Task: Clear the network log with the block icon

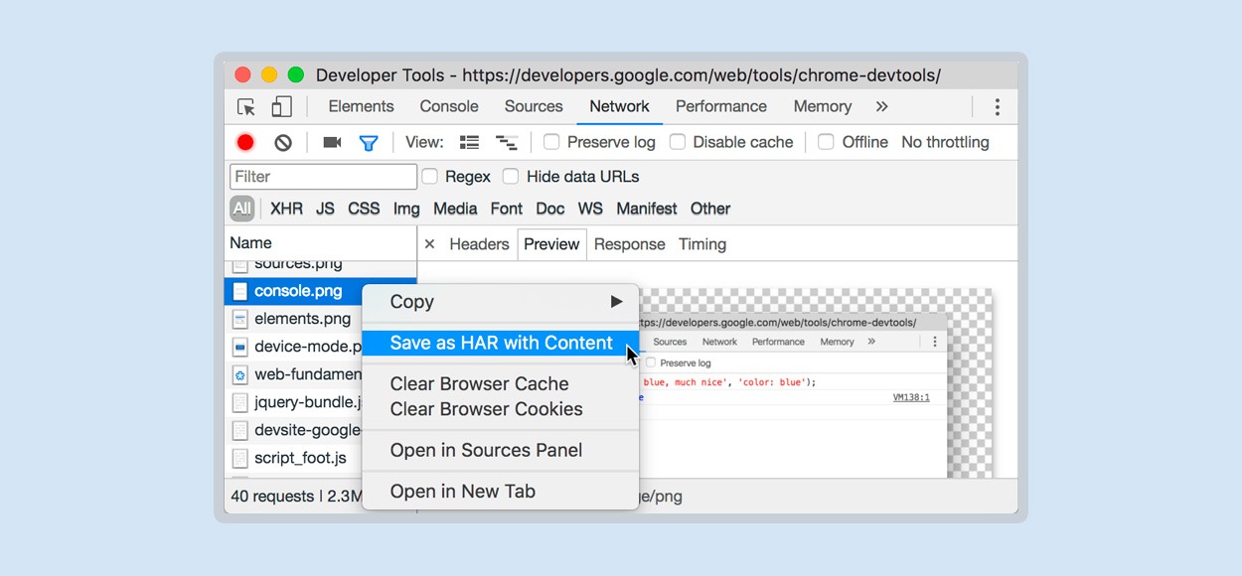Action: [283, 142]
